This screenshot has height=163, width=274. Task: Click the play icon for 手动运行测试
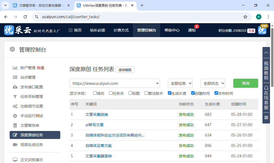pyautogui.click(x=15, y=116)
